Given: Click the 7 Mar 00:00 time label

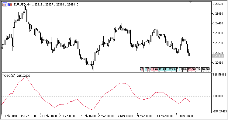Looking at the screenshot, I should click(126, 116).
